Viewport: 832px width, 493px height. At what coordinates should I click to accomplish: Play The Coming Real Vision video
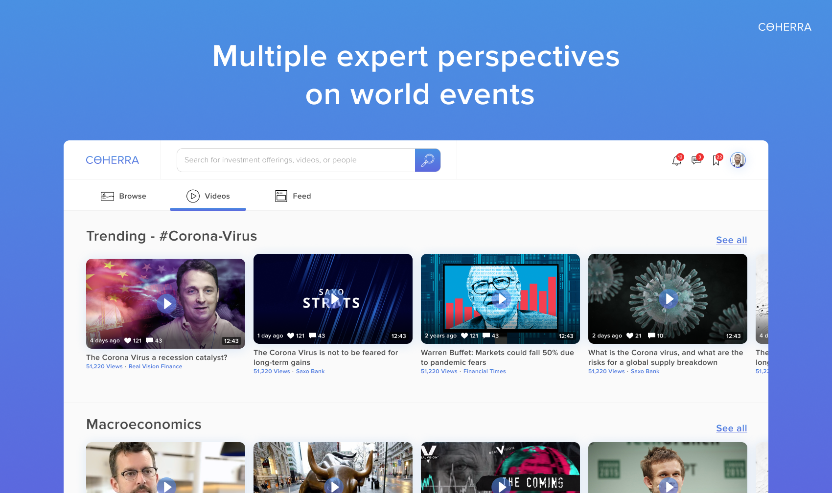pyautogui.click(x=502, y=486)
